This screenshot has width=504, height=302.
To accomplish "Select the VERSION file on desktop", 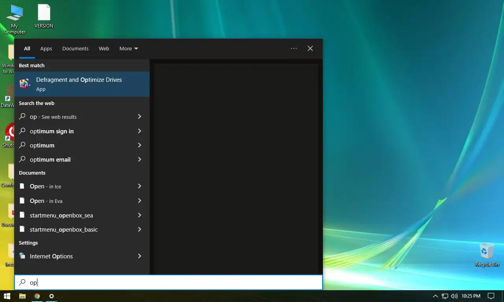I will [x=44, y=16].
